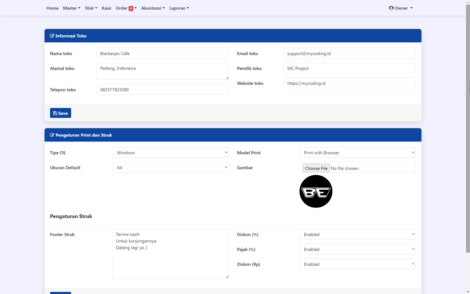Viewport: 470px width, 294px height.
Task: Change Ukuran Default from A4
Action: click(x=170, y=167)
